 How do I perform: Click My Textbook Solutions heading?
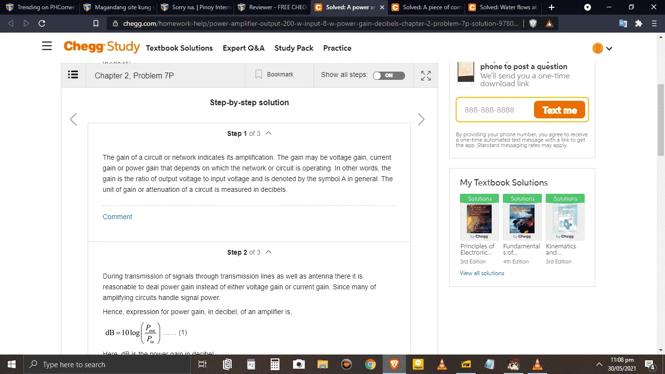504,183
